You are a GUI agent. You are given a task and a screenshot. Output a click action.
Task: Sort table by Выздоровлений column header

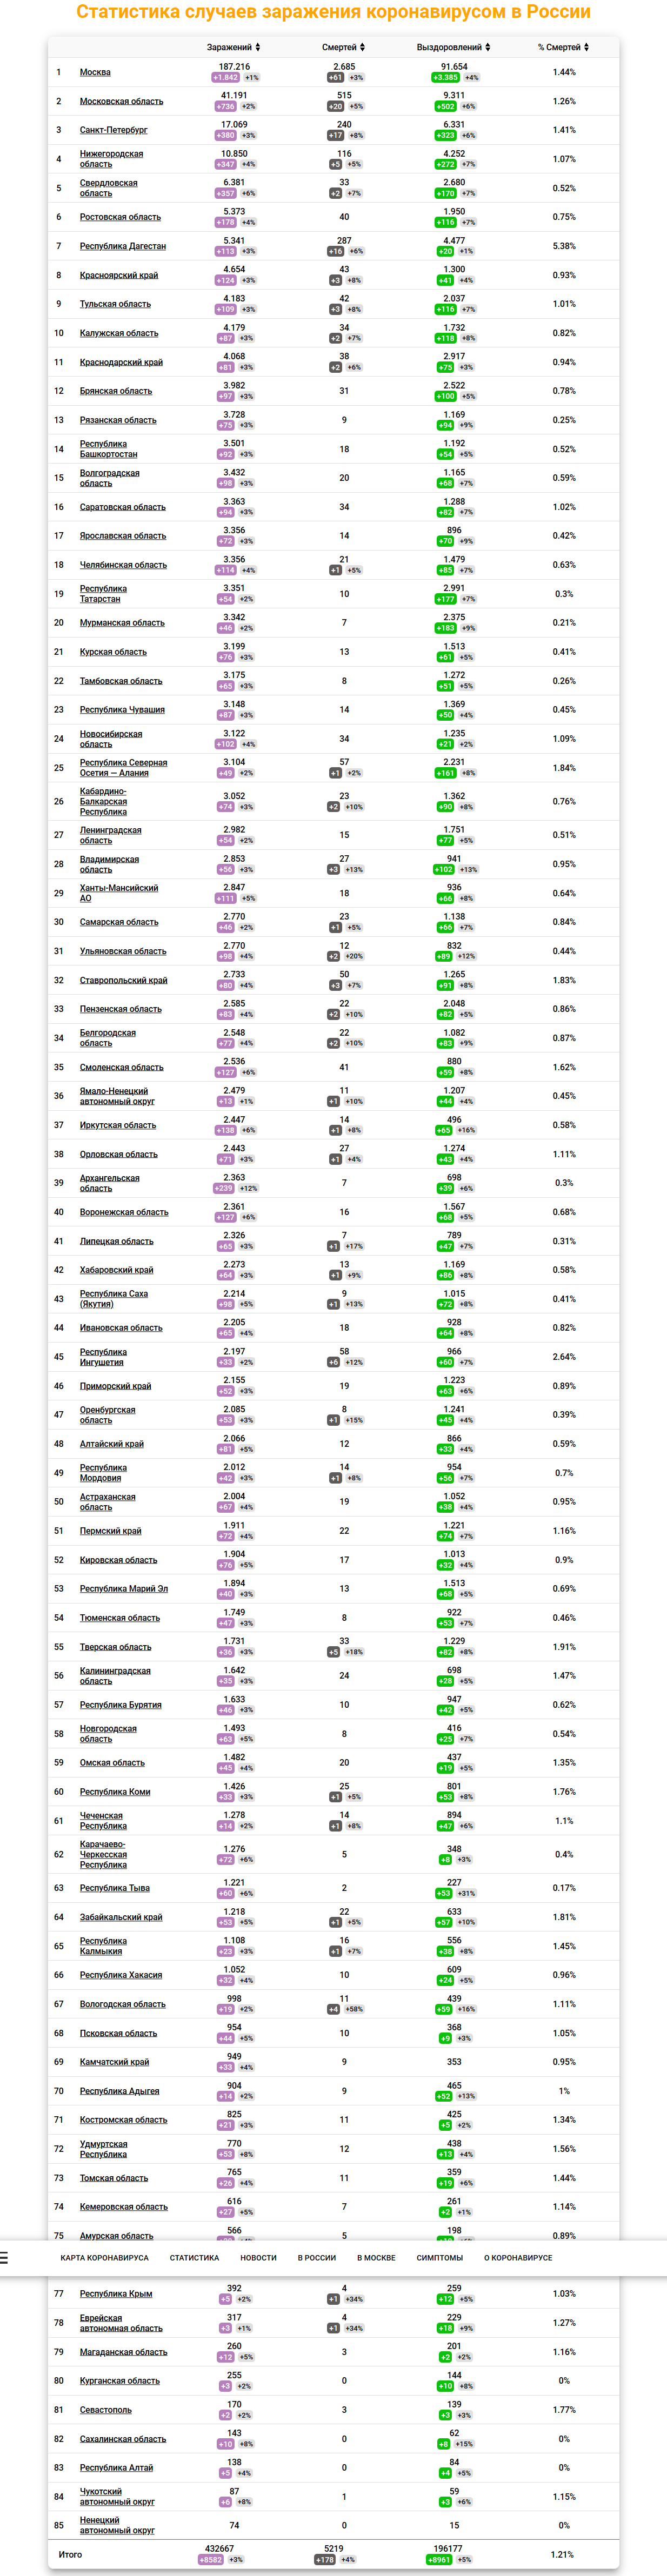[449, 47]
